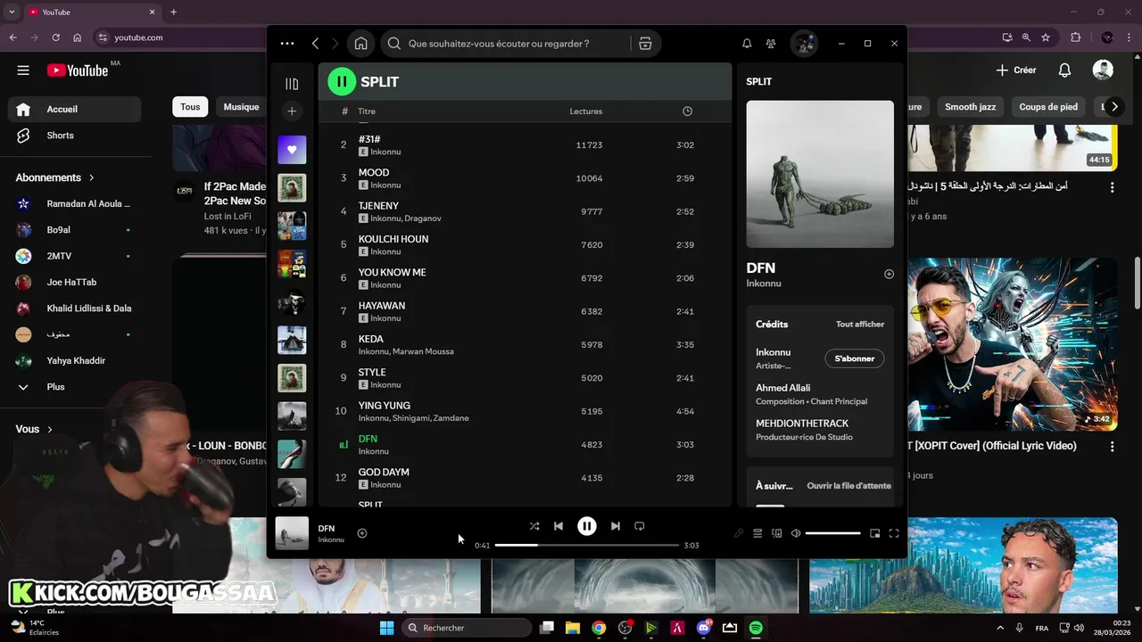
Task: Open the Spotify friend activity icon
Action: [x=771, y=43]
